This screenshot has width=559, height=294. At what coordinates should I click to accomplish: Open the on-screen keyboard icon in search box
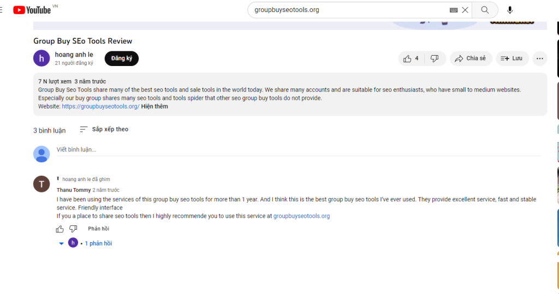[454, 10]
